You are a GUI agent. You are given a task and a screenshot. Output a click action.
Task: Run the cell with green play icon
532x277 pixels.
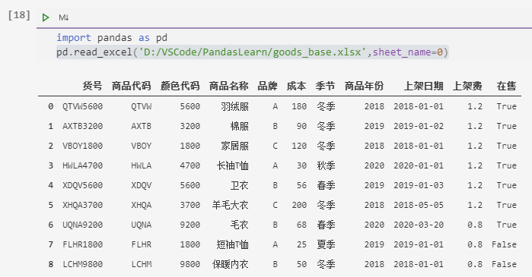point(46,17)
